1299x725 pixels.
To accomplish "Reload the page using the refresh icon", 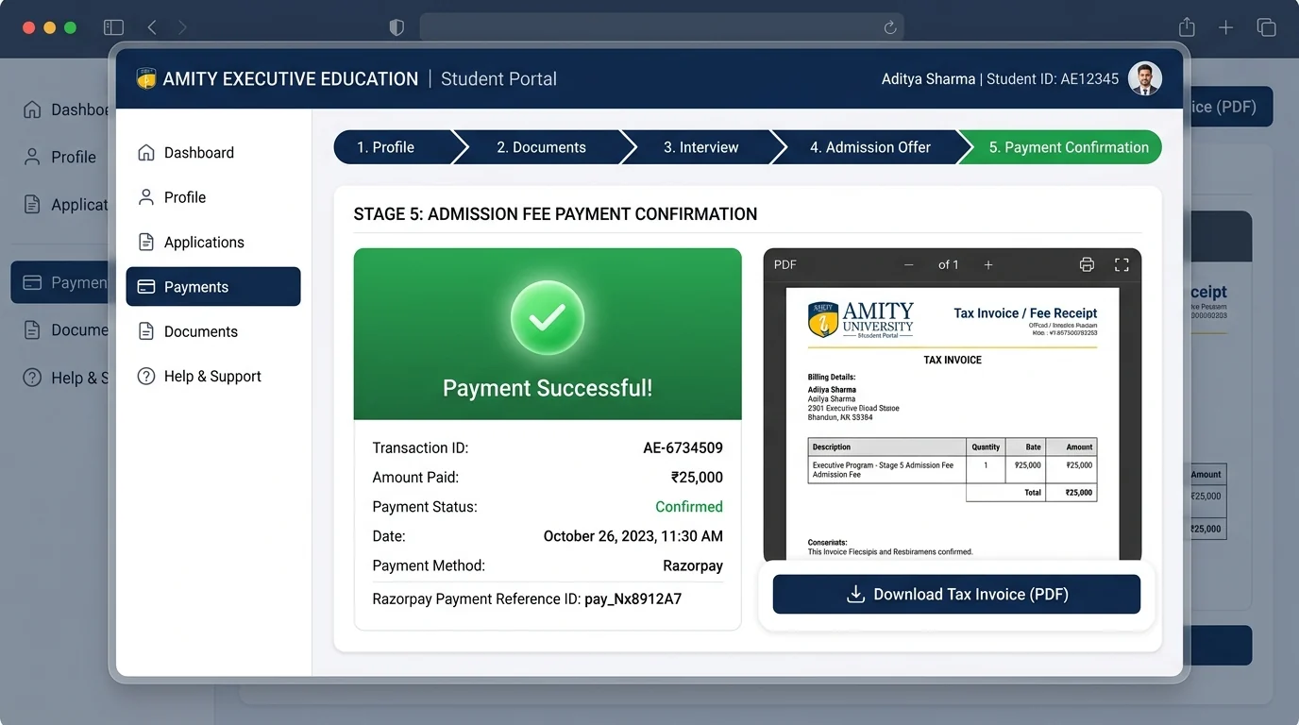I will point(889,27).
